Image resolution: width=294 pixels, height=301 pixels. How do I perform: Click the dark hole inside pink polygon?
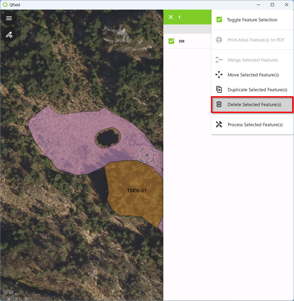point(107,137)
